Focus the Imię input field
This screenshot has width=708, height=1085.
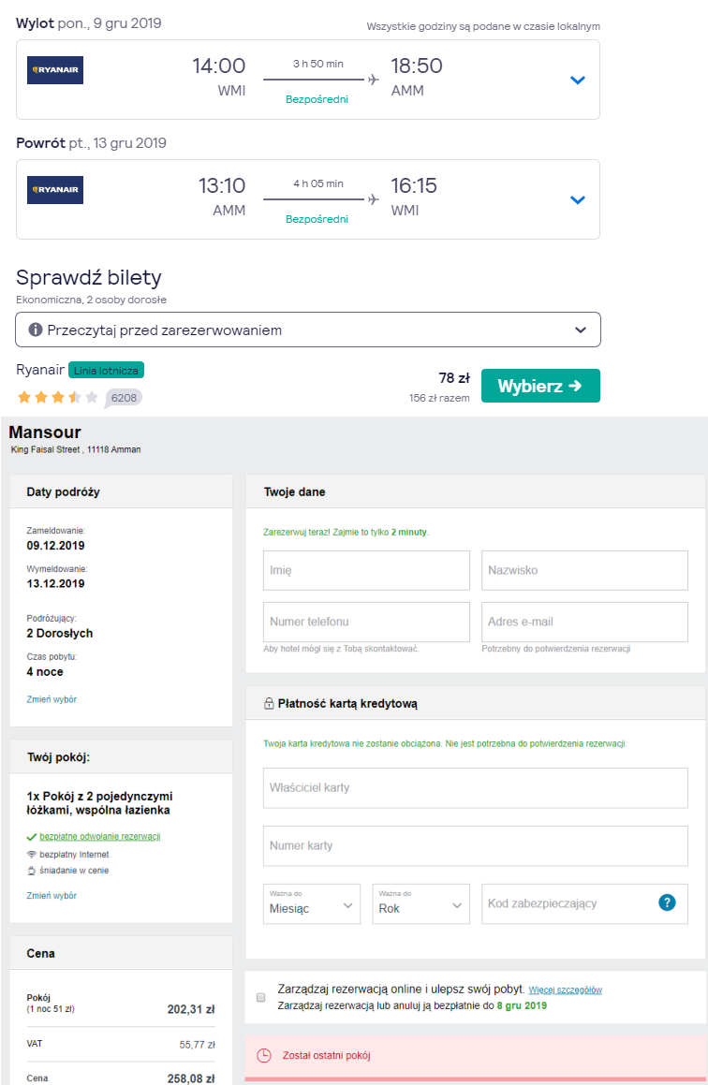[367, 570]
